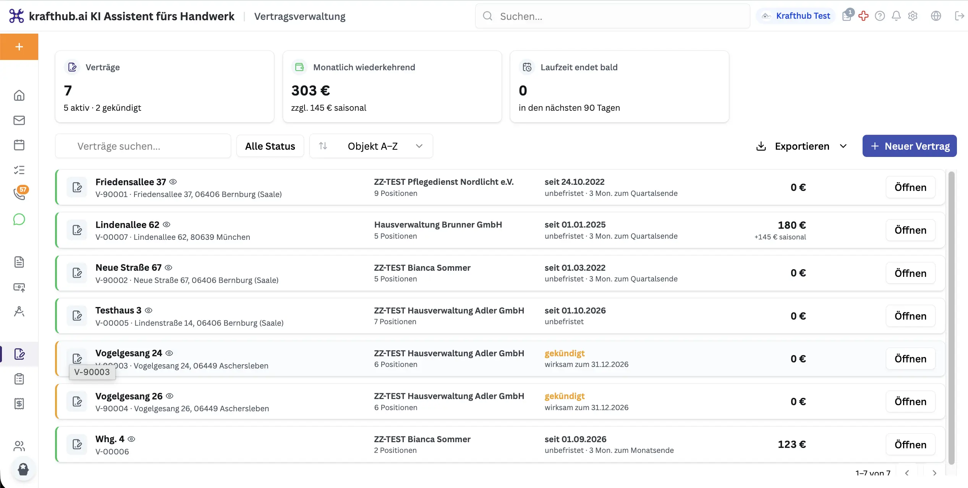Click the gekündigt status on Vogelgesang 24
This screenshot has width=968, height=488.
coord(565,353)
